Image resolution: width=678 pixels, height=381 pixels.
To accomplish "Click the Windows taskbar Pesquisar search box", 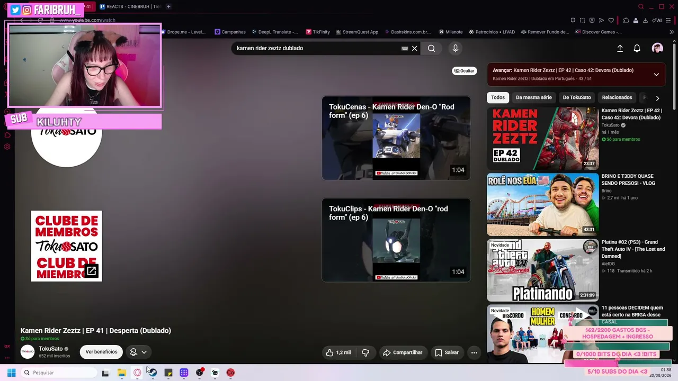I will (x=59, y=373).
